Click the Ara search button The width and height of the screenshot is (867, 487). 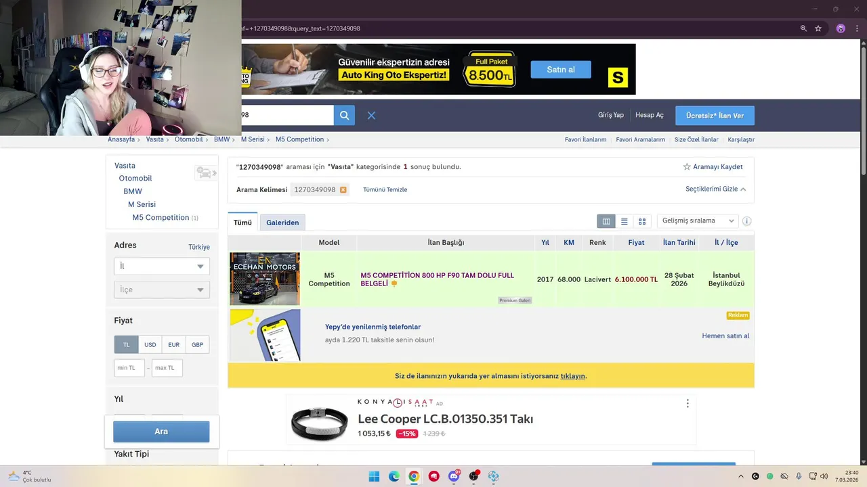coord(161,432)
